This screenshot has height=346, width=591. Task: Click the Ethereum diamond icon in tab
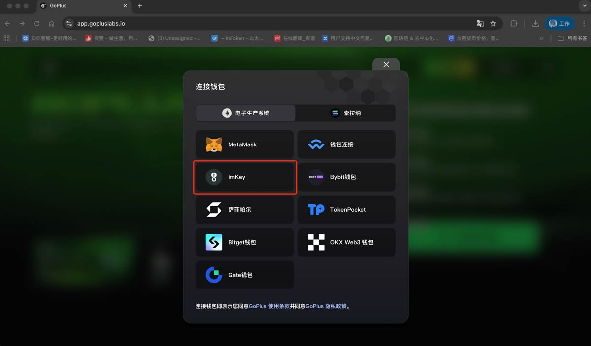point(227,113)
